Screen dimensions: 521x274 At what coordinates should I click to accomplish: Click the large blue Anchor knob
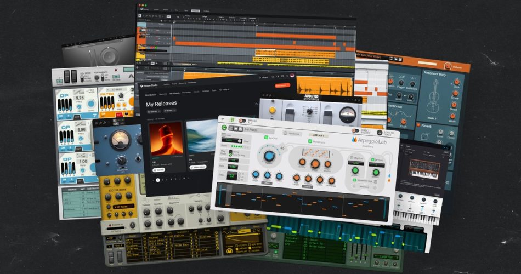pos(269,156)
